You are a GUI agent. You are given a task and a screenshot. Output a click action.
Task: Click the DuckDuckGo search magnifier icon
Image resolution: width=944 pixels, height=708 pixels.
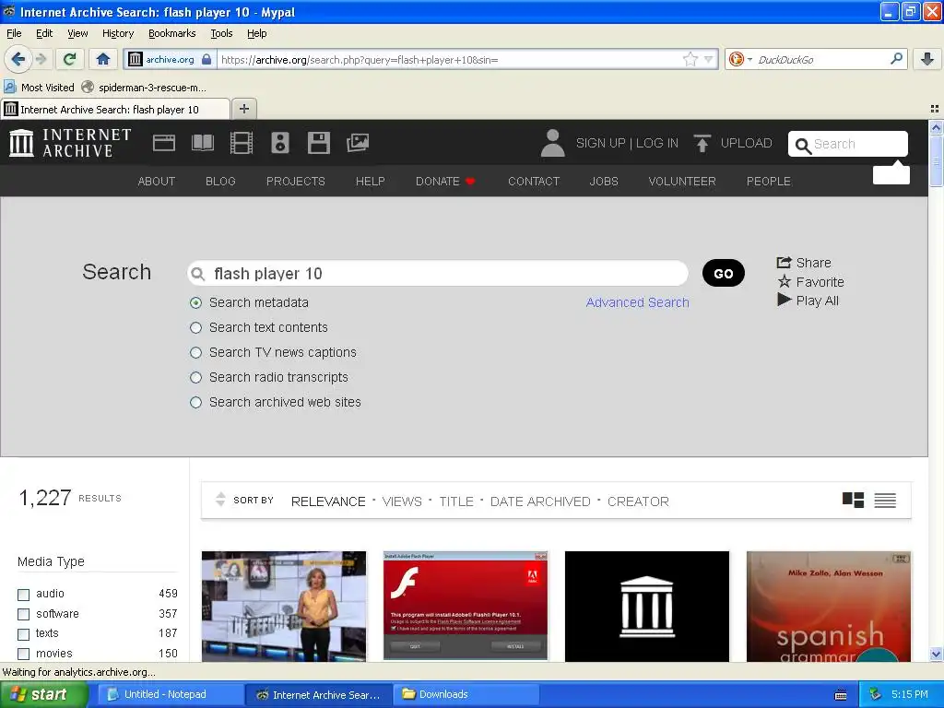coord(896,59)
